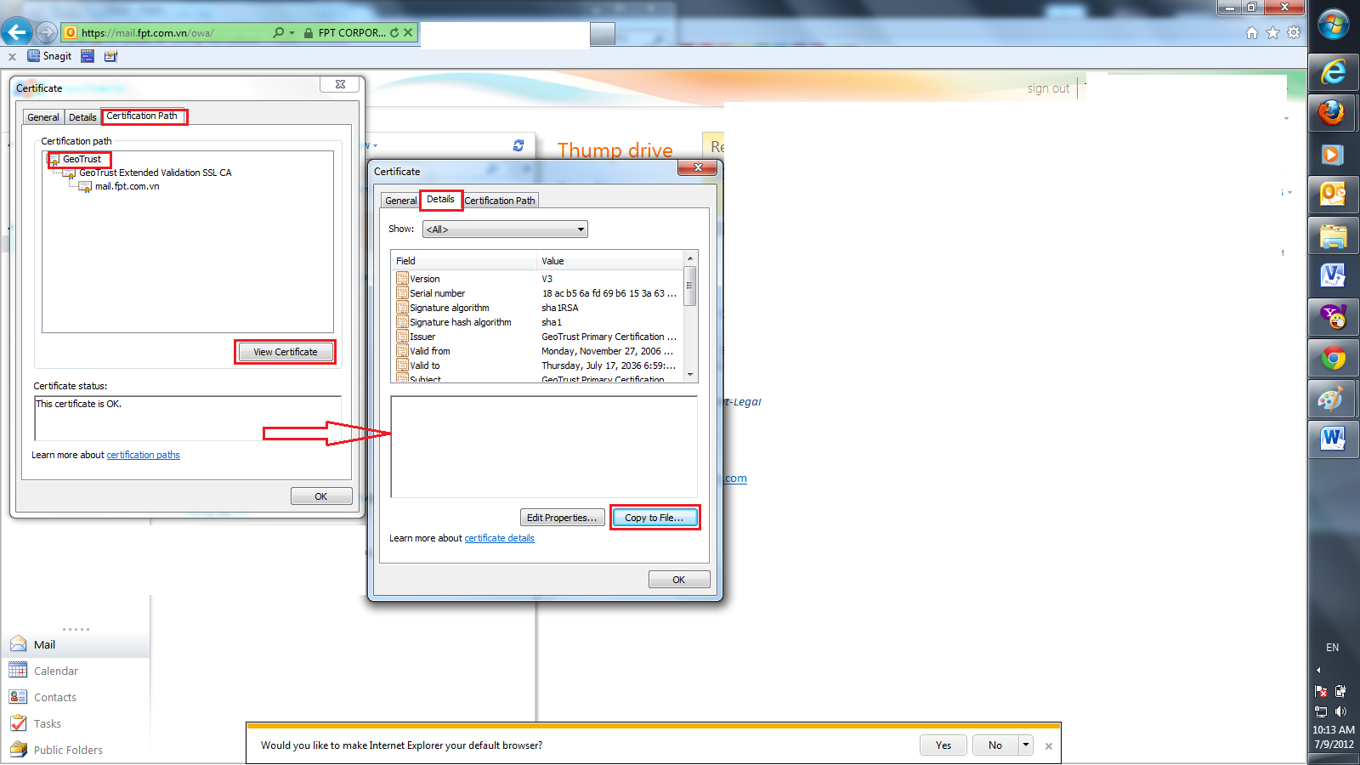This screenshot has width=1360, height=765.
Task: Open Yahoo Messenger from the taskbar
Action: [1333, 318]
